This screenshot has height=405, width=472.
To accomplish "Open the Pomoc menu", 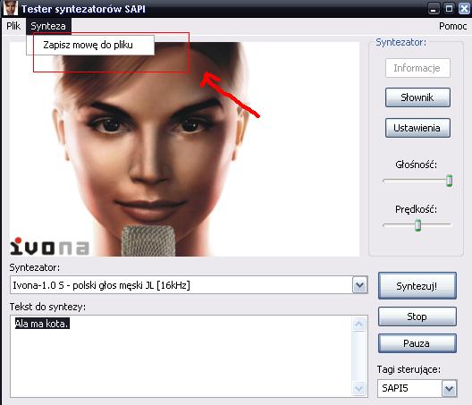I will click(x=452, y=26).
